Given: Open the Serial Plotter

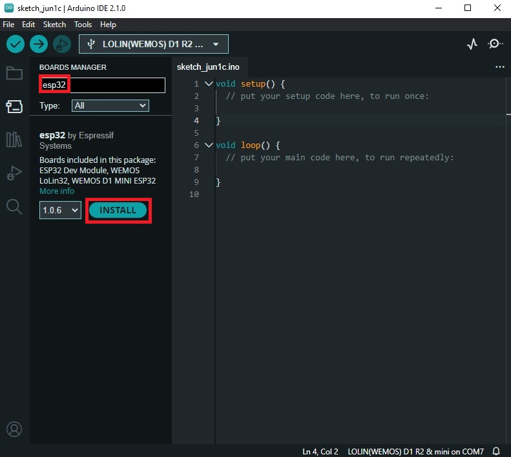Looking at the screenshot, I should (x=472, y=44).
